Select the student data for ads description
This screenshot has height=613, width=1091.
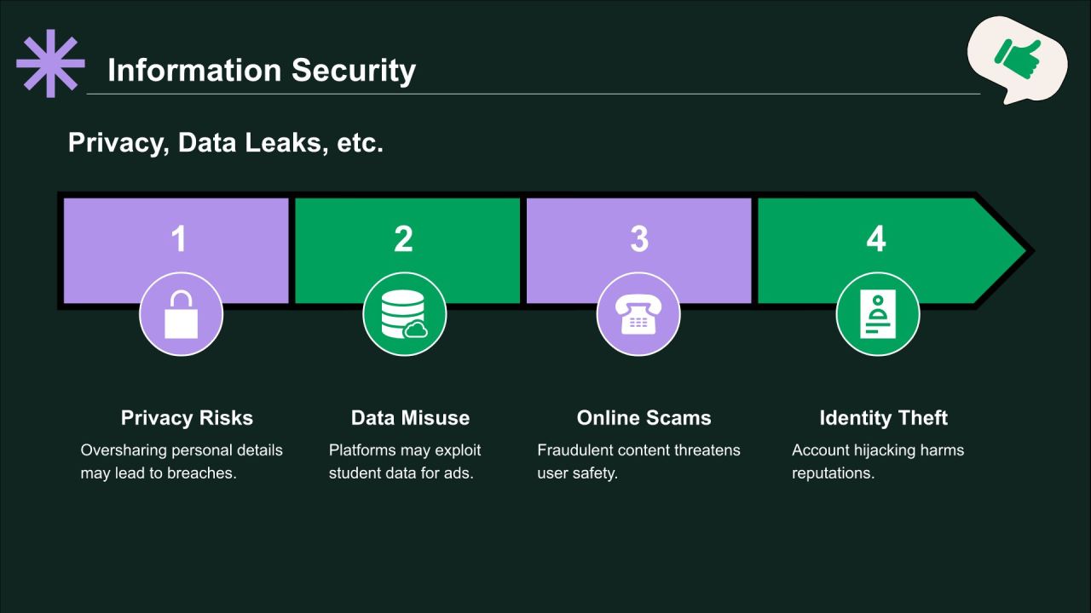tap(405, 461)
